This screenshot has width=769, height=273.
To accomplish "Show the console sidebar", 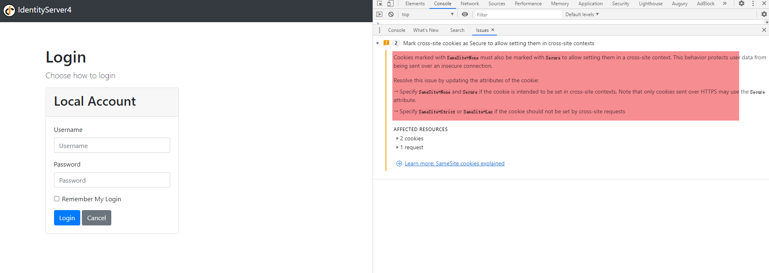I will 379,15.
